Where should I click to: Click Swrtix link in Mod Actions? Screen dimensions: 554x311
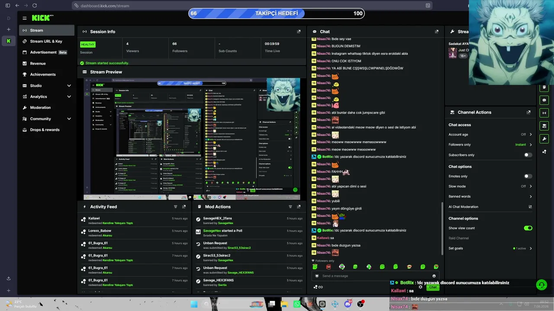point(222,285)
